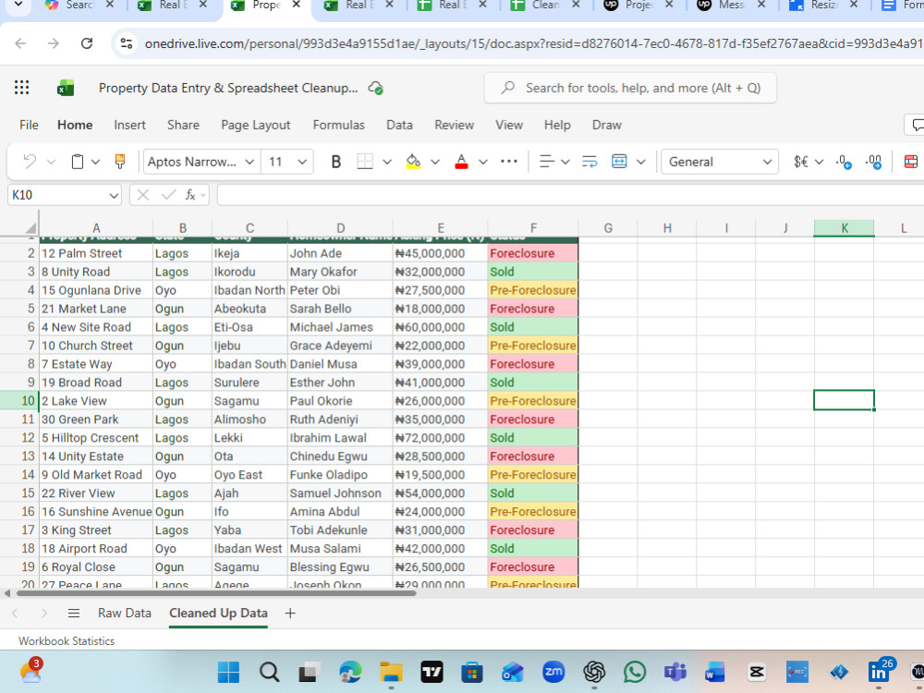This screenshot has width=924, height=693.
Task: Open the More font options ellipsis
Action: point(508,162)
